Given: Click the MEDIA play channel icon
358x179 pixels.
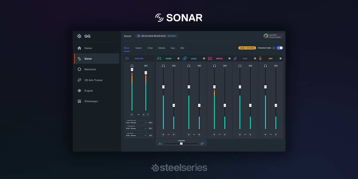Looking at the screenshot, I should click(210, 58).
